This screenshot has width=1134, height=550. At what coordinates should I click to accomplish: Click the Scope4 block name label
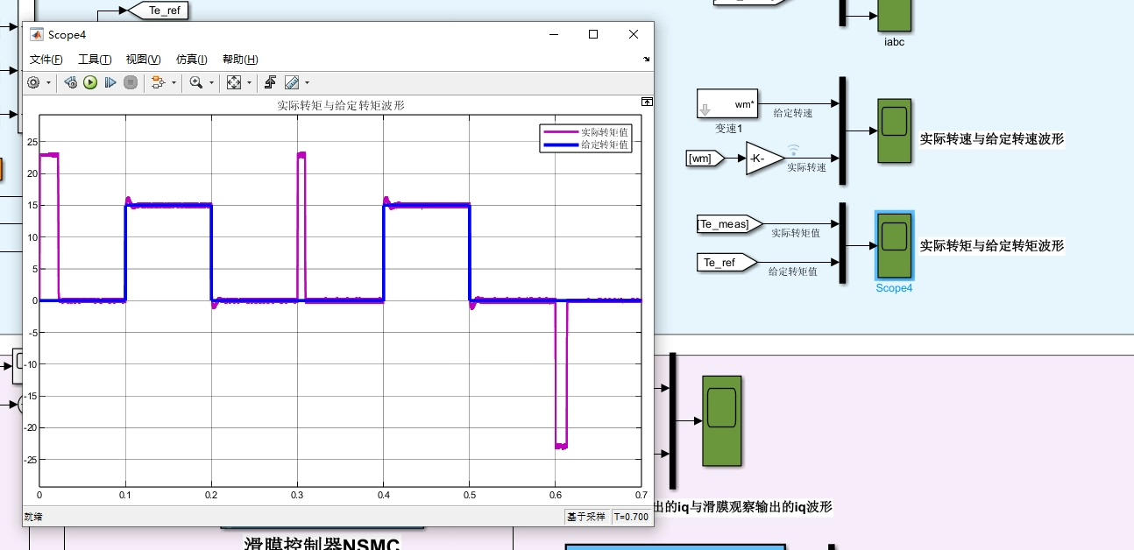pyautogui.click(x=894, y=288)
